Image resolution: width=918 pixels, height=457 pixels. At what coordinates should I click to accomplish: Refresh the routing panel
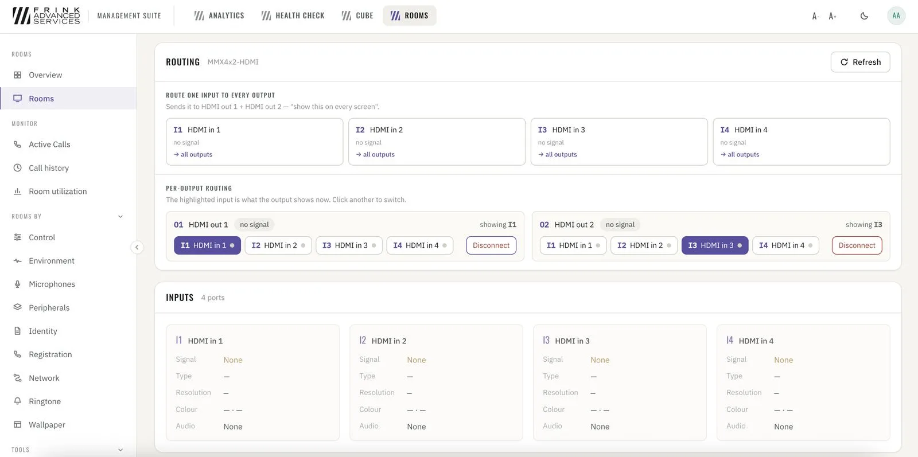click(x=860, y=62)
